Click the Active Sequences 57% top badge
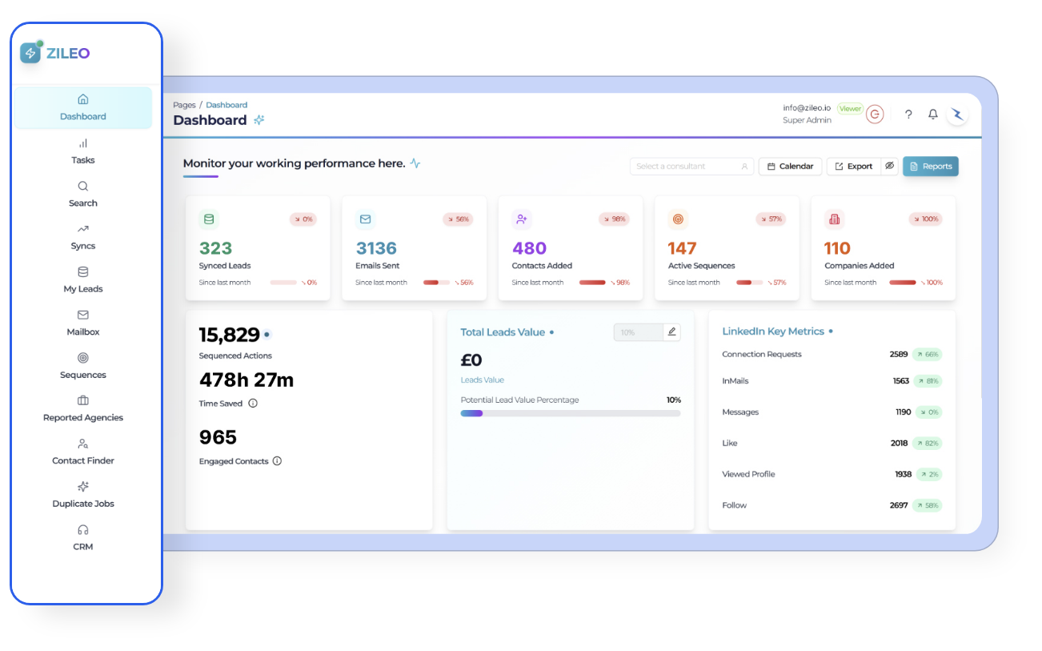 tap(771, 219)
